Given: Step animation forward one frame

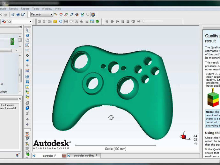Looking at the screenshot, I should point(112,21).
